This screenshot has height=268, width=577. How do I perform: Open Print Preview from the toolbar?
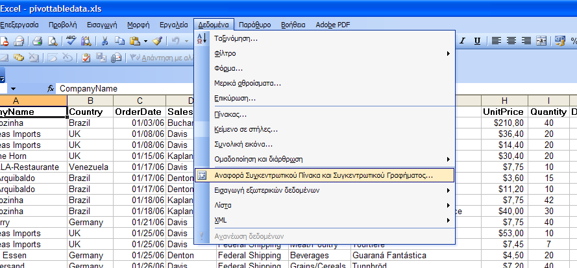53,41
